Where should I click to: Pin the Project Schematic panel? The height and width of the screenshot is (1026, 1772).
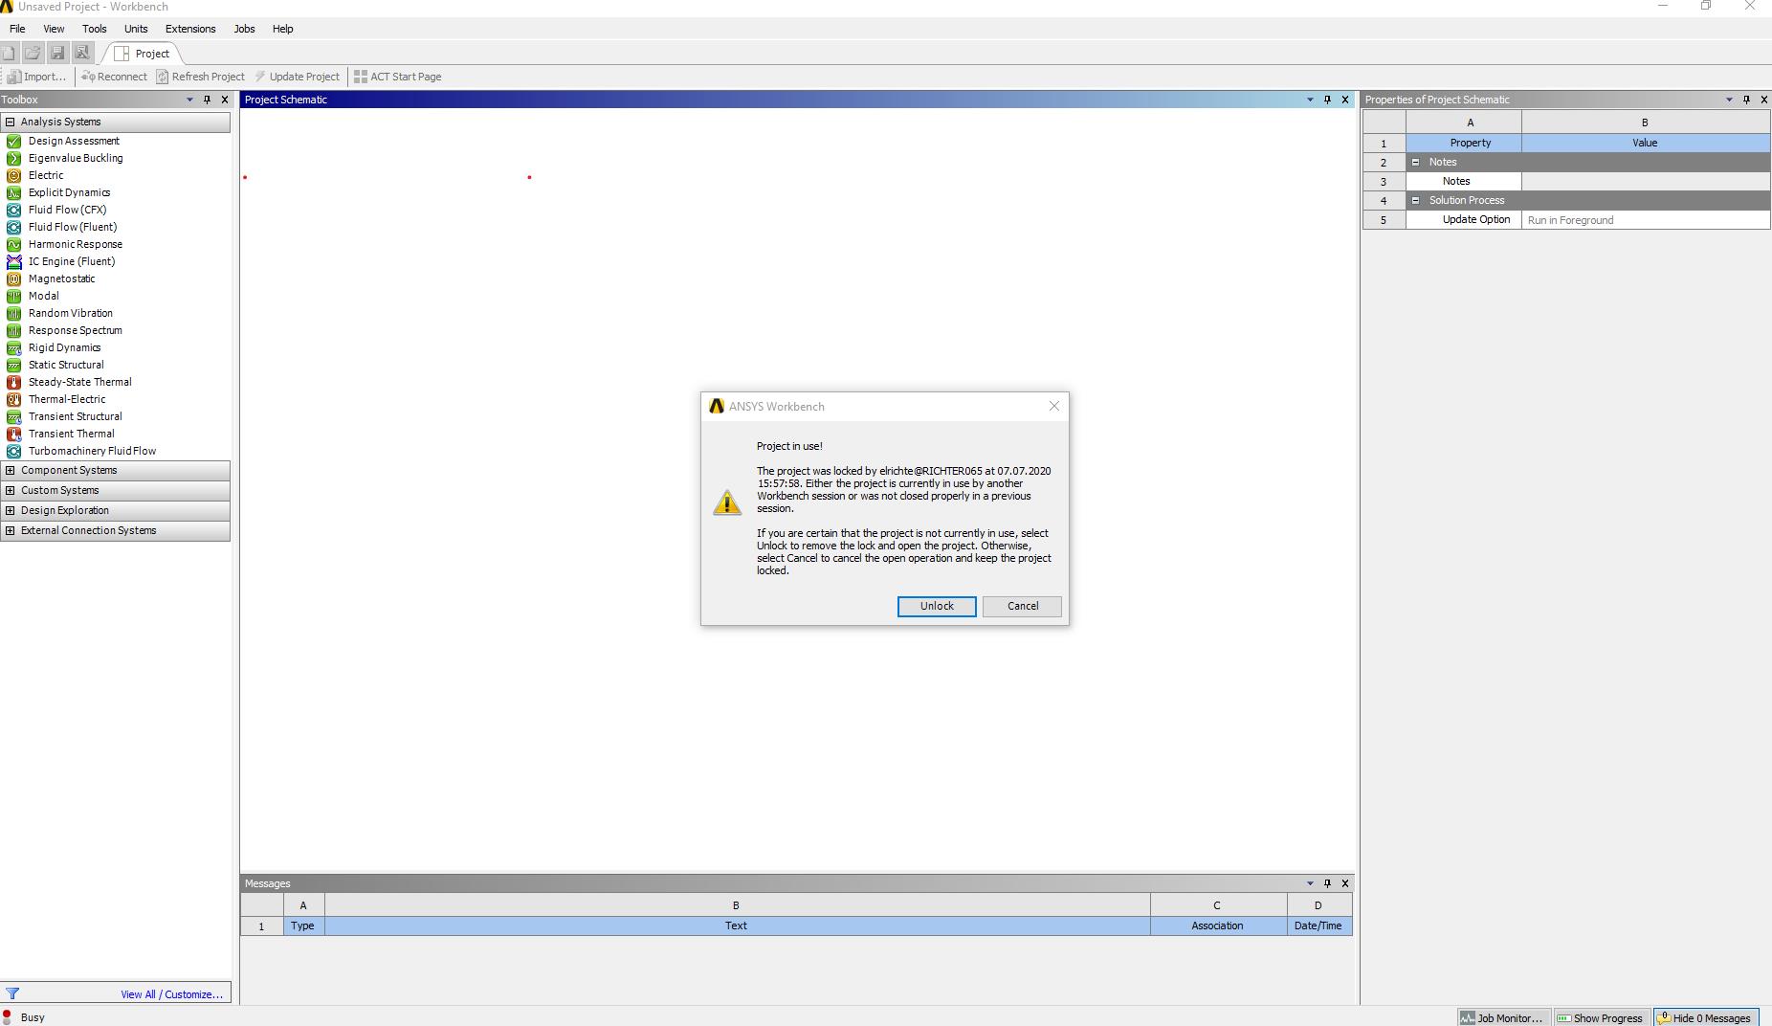(1327, 100)
